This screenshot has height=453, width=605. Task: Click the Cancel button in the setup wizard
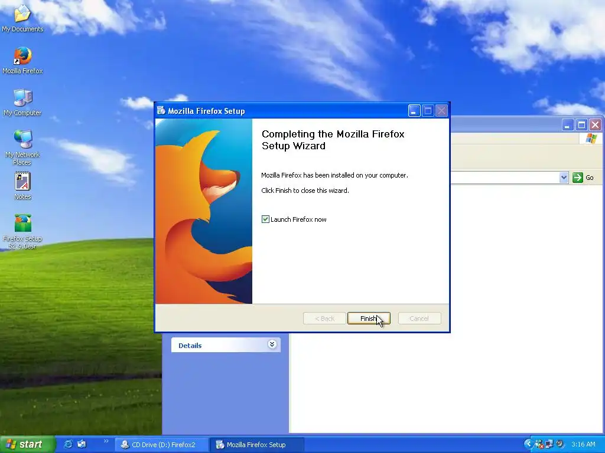419,319
